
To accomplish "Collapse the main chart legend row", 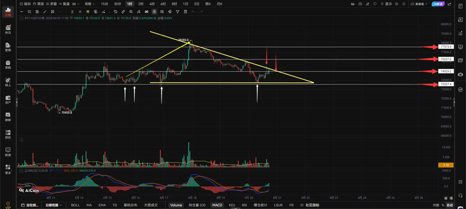I will [21, 18].
